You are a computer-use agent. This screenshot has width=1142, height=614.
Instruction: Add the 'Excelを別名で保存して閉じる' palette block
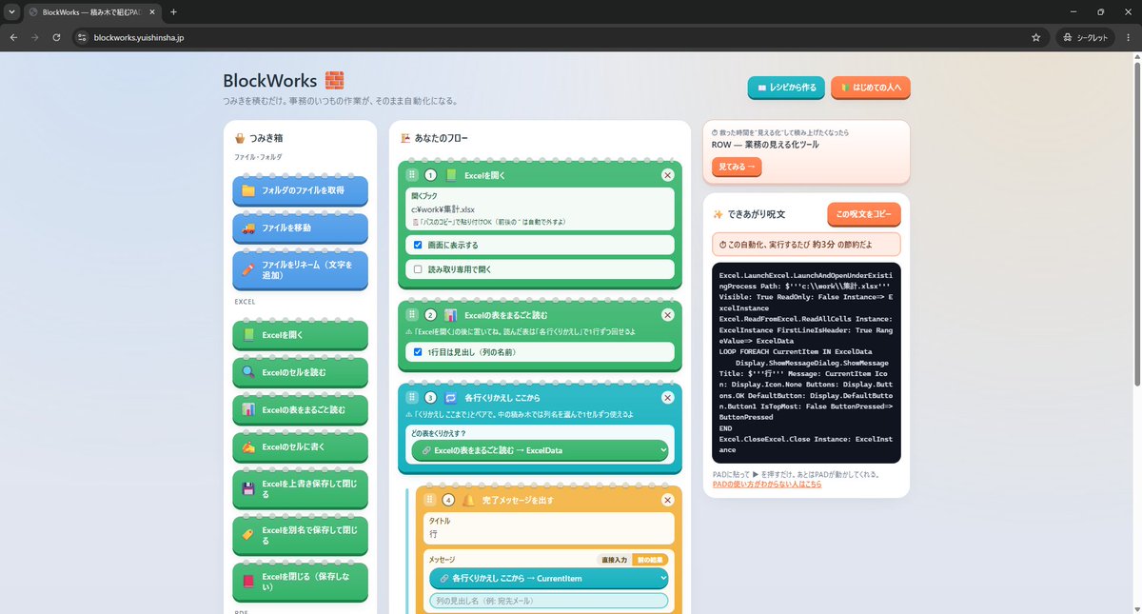point(301,536)
